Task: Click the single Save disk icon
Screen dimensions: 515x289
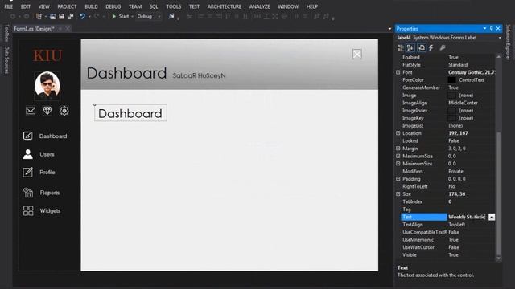Action: (61, 16)
